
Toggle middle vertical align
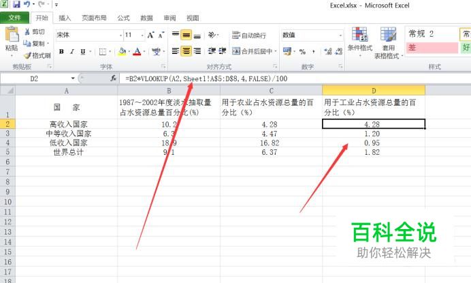[x=186, y=35]
